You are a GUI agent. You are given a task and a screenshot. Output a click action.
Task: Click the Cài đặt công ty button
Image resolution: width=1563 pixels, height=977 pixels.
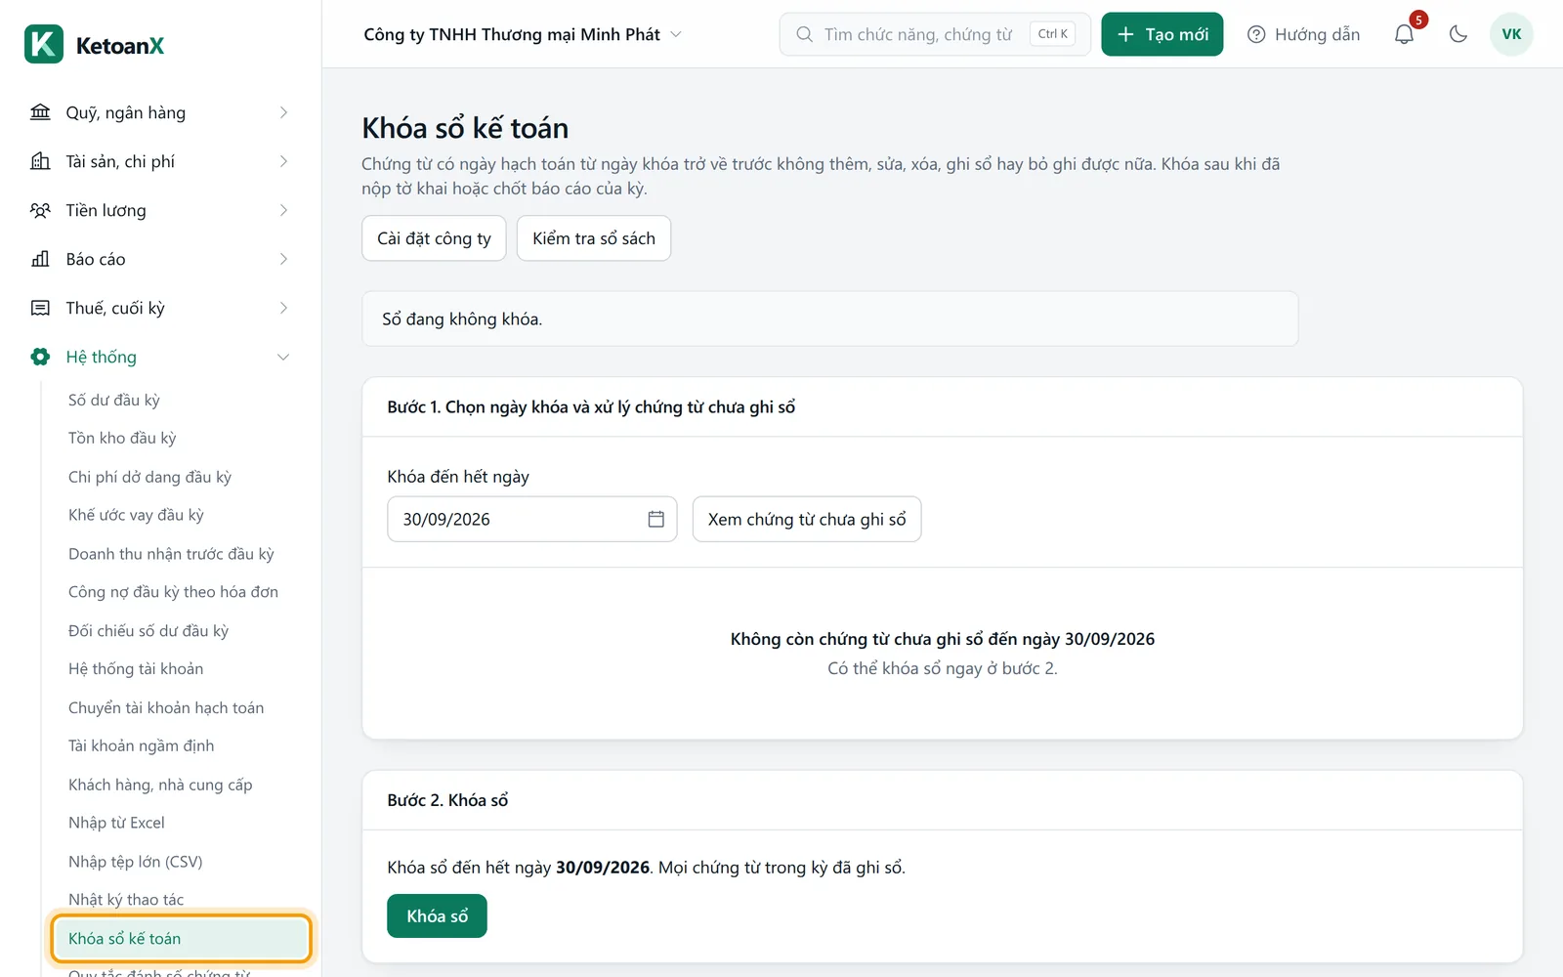click(x=434, y=238)
